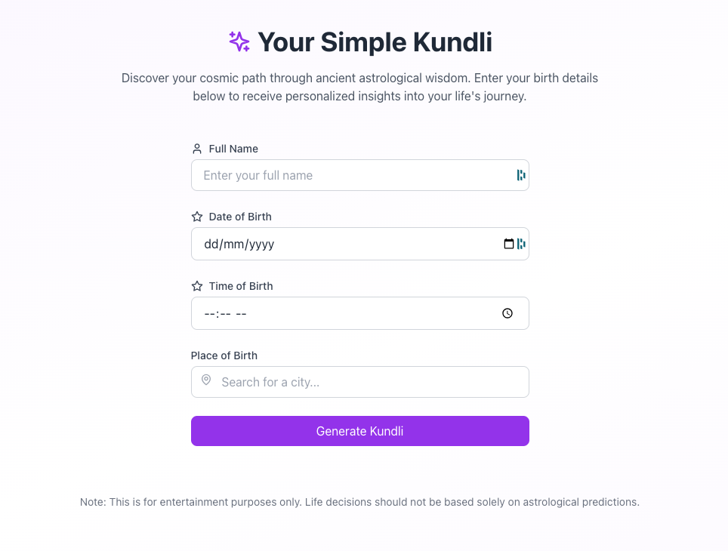
Task: Open the calendar date picker icon
Action: click(x=508, y=244)
